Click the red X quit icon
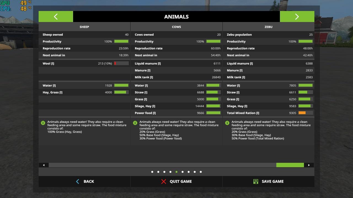The height and width of the screenshot is (198, 353). (164, 182)
